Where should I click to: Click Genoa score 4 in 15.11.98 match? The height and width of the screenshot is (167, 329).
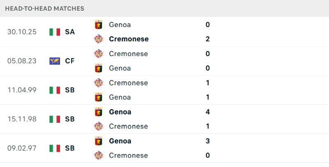[x=208, y=112]
